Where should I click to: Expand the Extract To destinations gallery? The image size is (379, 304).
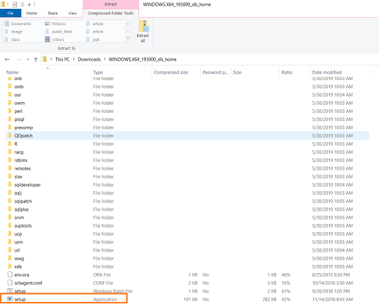128,38
